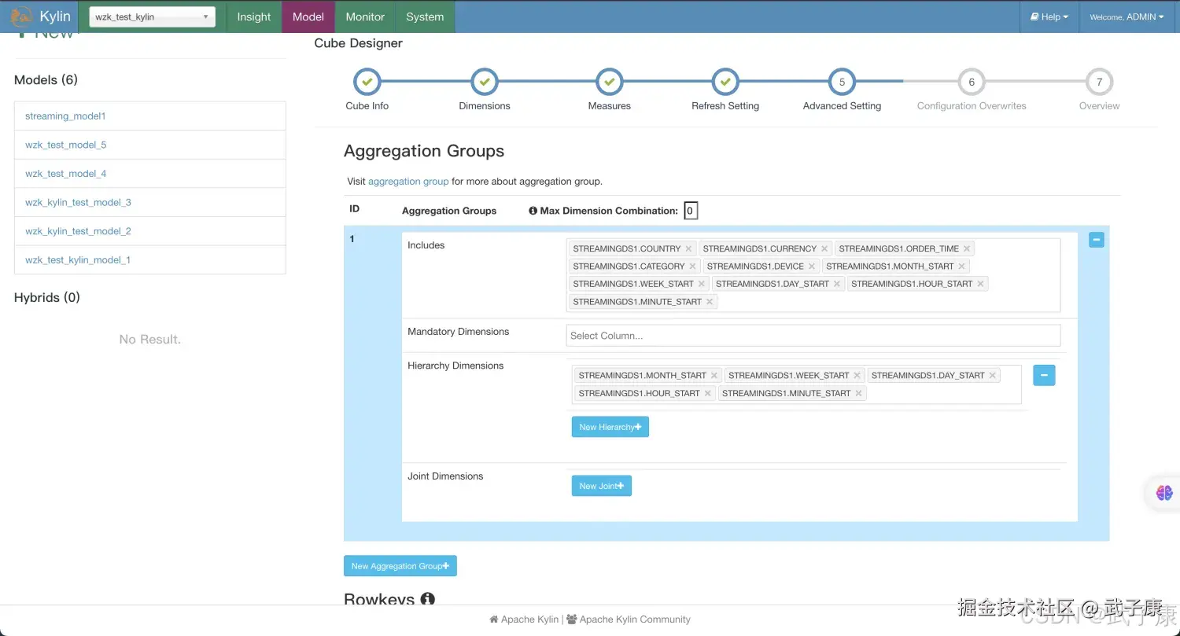1180x636 pixels.
Task: Show Rowkeys info icon
Action: pos(427,599)
